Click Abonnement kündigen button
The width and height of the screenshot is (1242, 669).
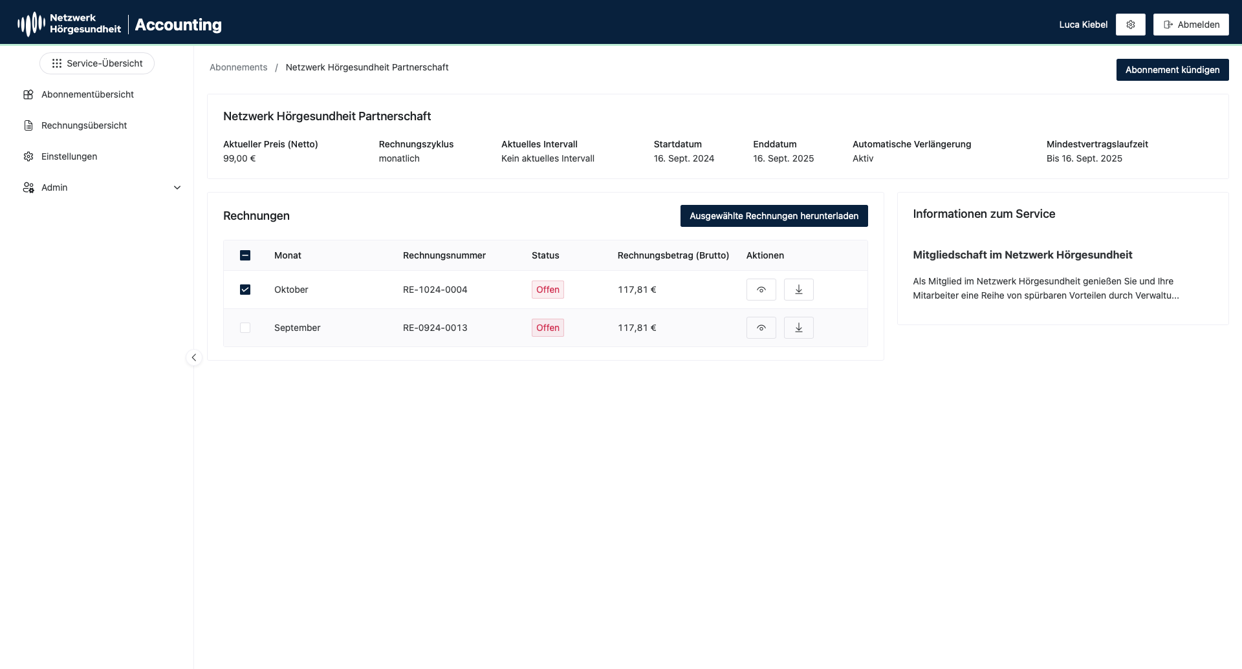click(x=1171, y=70)
